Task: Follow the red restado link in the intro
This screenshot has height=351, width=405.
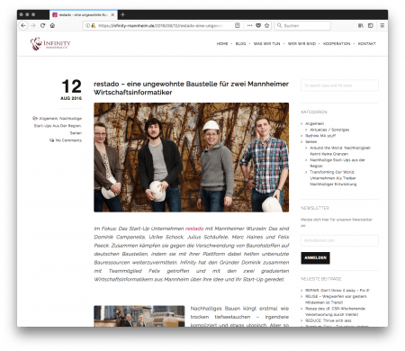Action: [194, 229]
